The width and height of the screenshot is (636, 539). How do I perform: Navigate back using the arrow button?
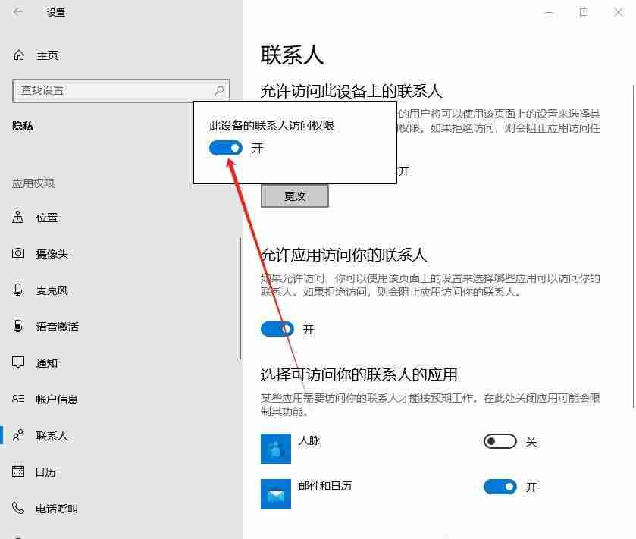[x=17, y=12]
